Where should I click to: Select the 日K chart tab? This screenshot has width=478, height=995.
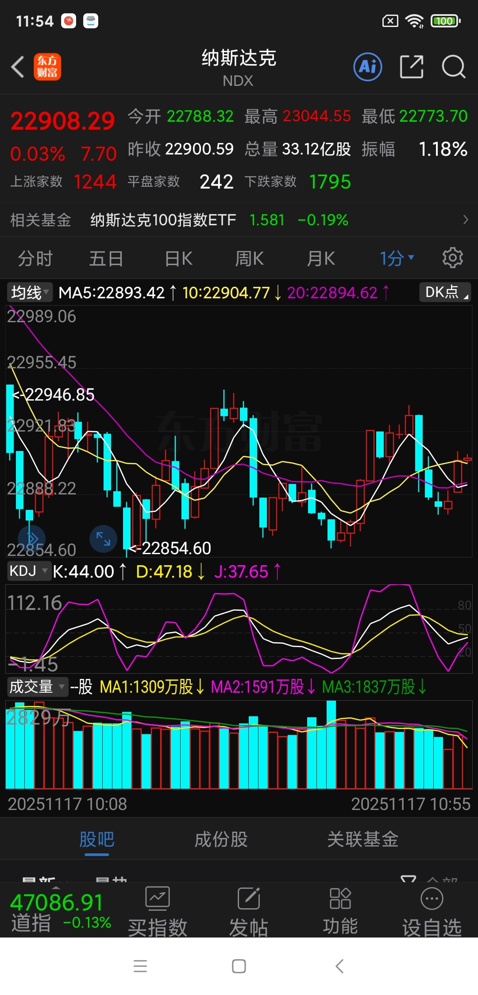point(179,258)
